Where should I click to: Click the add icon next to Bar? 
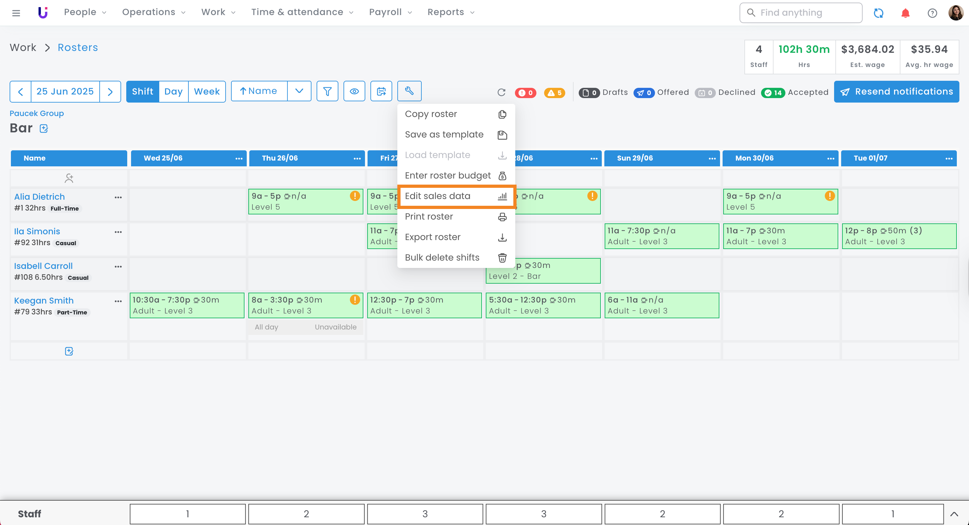click(x=44, y=129)
